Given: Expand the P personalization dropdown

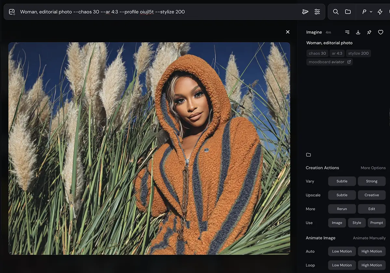Looking at the screenshot, I should coord(367,12).
